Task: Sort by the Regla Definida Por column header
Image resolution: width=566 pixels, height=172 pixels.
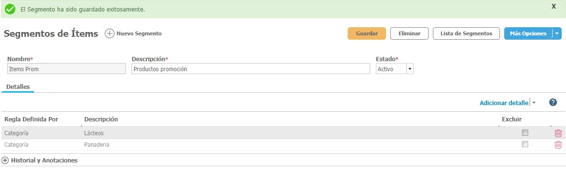Action: pos(31,119)
